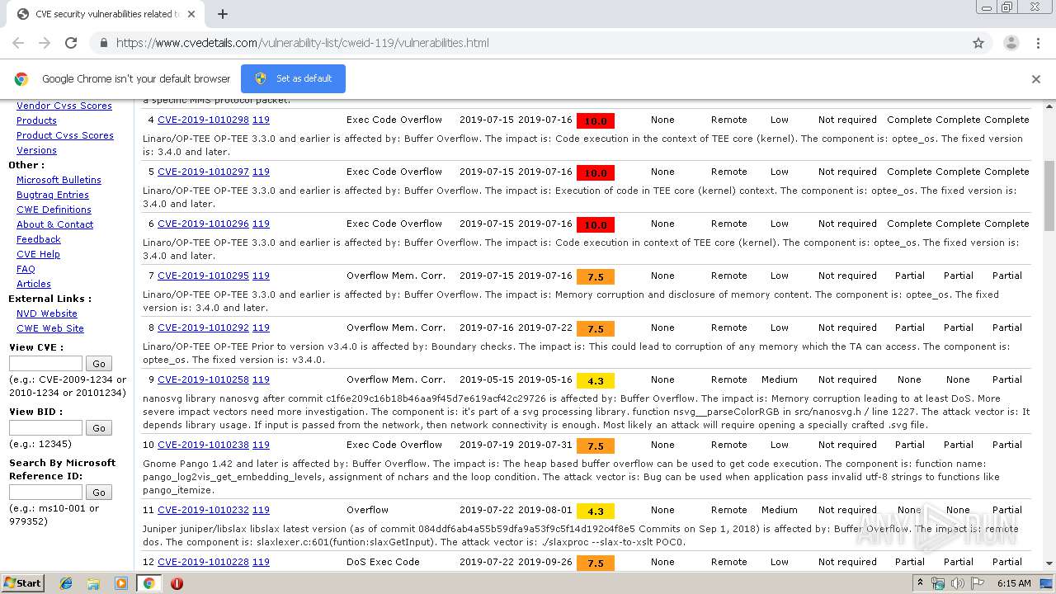Open the red stop-sign taskbar icon
The width and height of the screenshot is (1056, 594).
point(177,583)
